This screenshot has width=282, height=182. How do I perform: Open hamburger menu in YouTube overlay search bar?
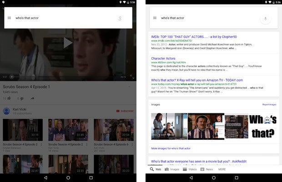[9, 18]
